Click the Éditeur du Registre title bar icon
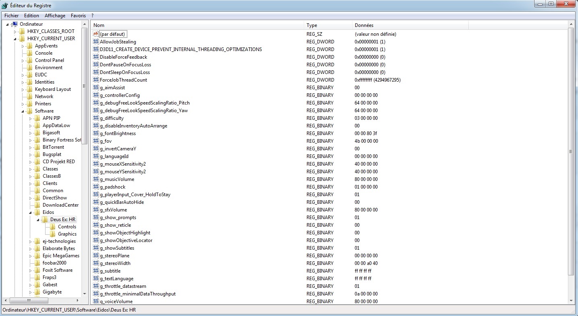The width and height of the screenshot is (578, 316). point(5,5)
